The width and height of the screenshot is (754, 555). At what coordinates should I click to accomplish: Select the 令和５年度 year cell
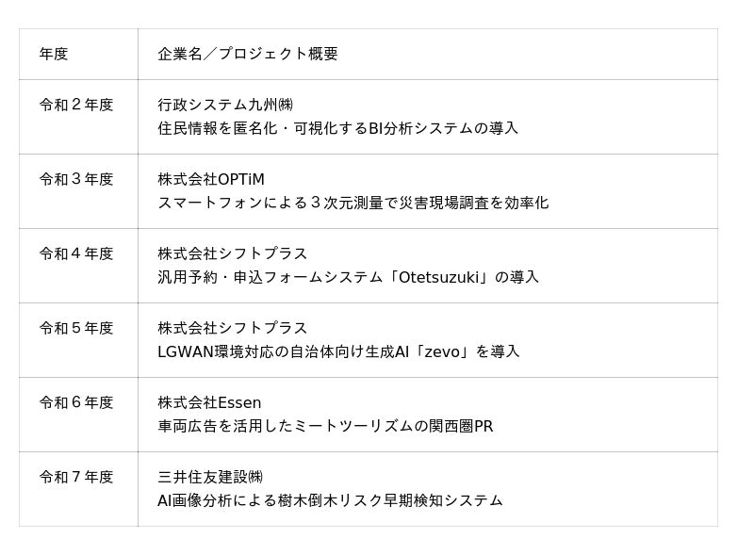coord(76,328)
